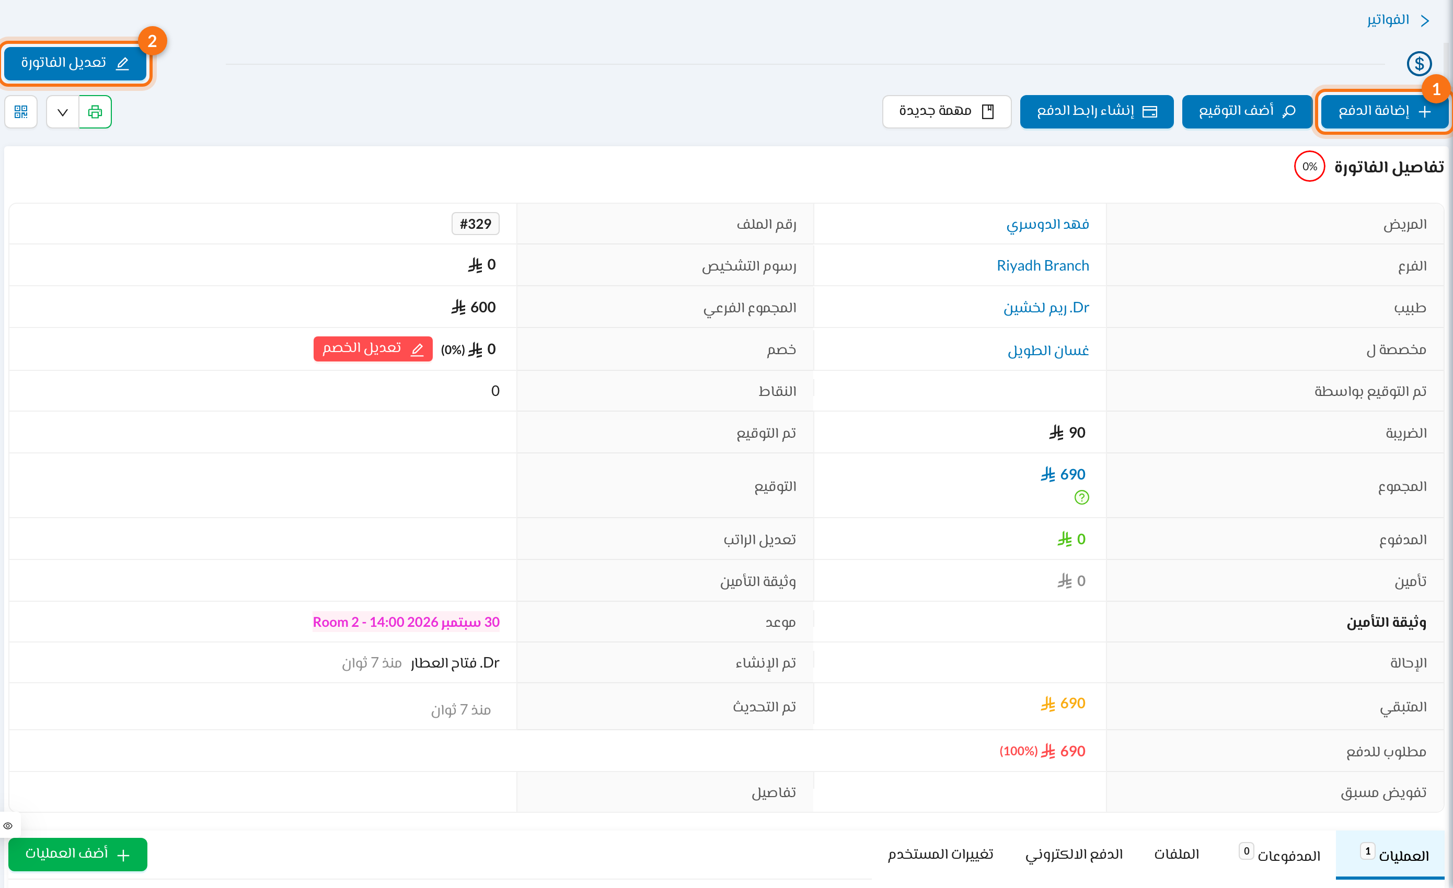This screenshot has height=888, width=1453.
Task: Click the إضافة الدفع button
Action: tap(1385, 111)
